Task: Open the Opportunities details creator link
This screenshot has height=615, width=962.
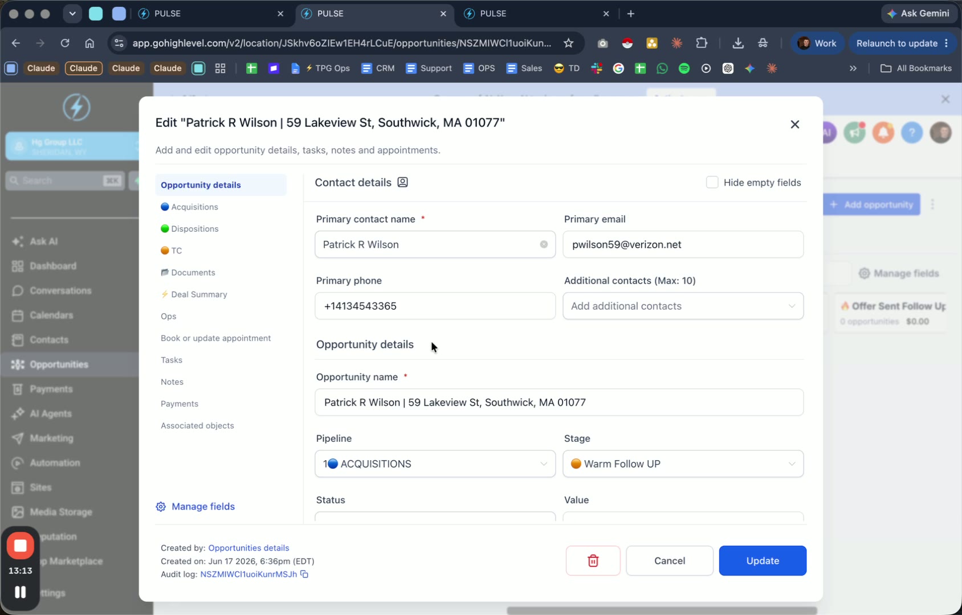Action: point(248,548)
